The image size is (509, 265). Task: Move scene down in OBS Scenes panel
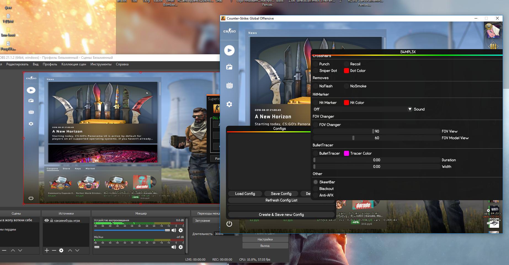[20, 250]
